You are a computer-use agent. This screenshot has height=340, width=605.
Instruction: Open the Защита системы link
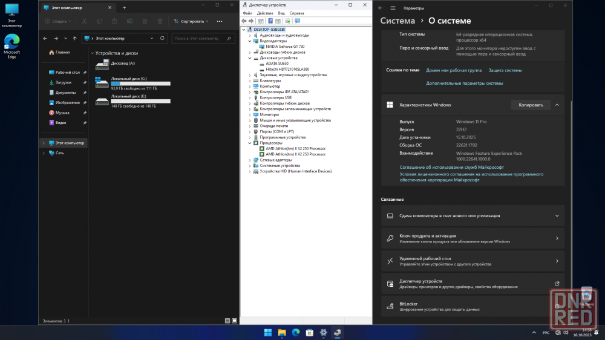point(505,70)
